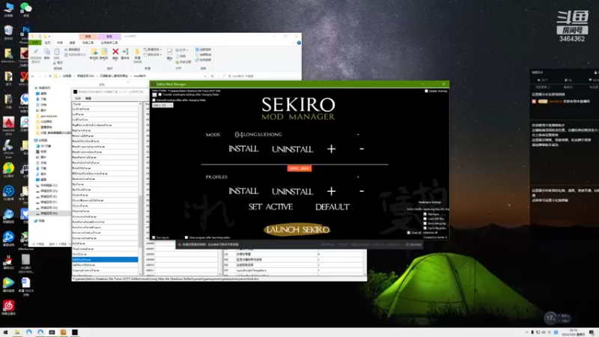599x337 pixels.
Task: Click the highlighted blue row in param list
Action: pyautogui.click(x=105, y=259)
